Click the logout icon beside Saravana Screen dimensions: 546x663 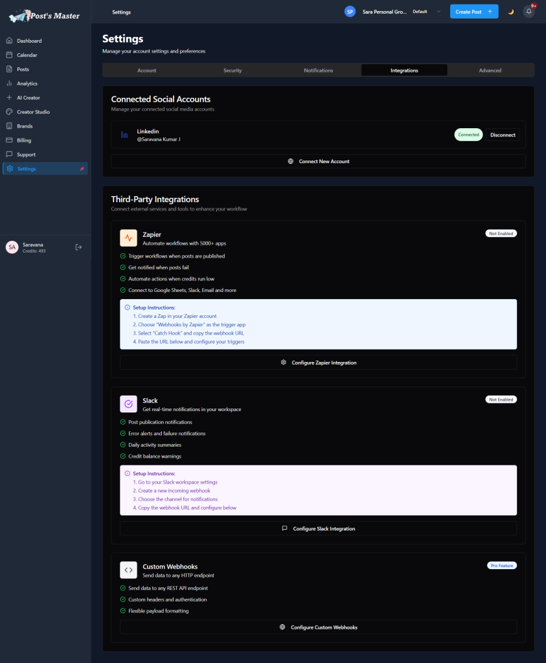[x=78, y=247]
